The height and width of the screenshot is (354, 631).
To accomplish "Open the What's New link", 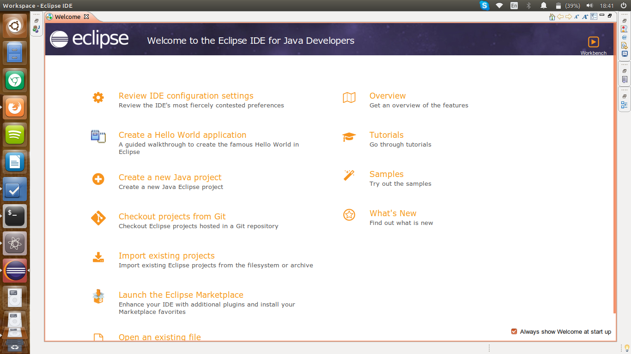I will click(393, 213).
